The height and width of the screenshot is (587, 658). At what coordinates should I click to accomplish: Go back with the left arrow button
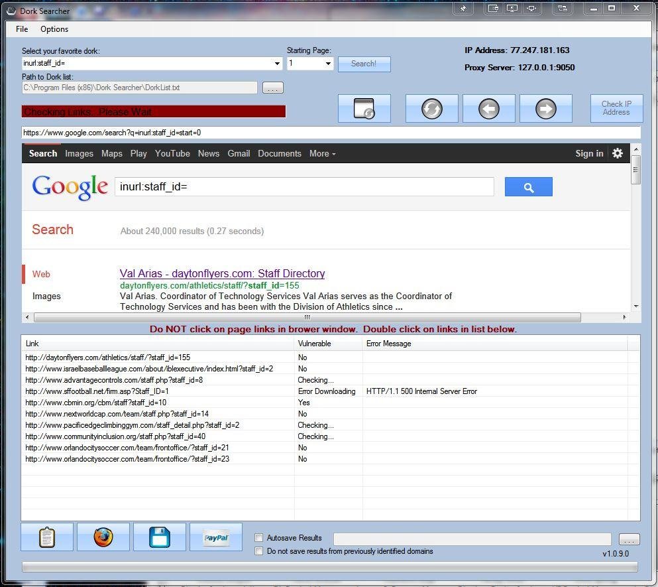coord(488,108)
